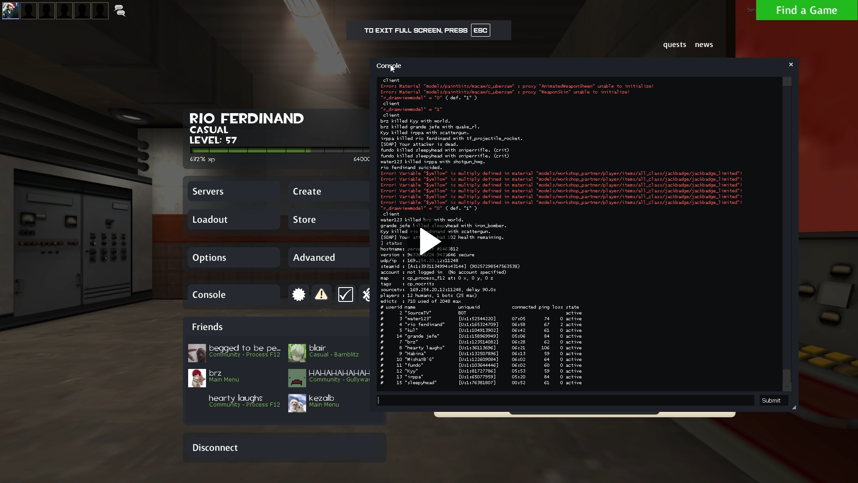Click kezalb's puppy avatar
This screenshot has width=858, height=483.
pyautogui.click(x=297, y=403)
